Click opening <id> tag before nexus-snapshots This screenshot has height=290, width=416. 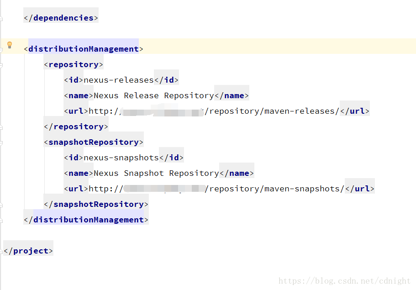click(x=74, y=158)
